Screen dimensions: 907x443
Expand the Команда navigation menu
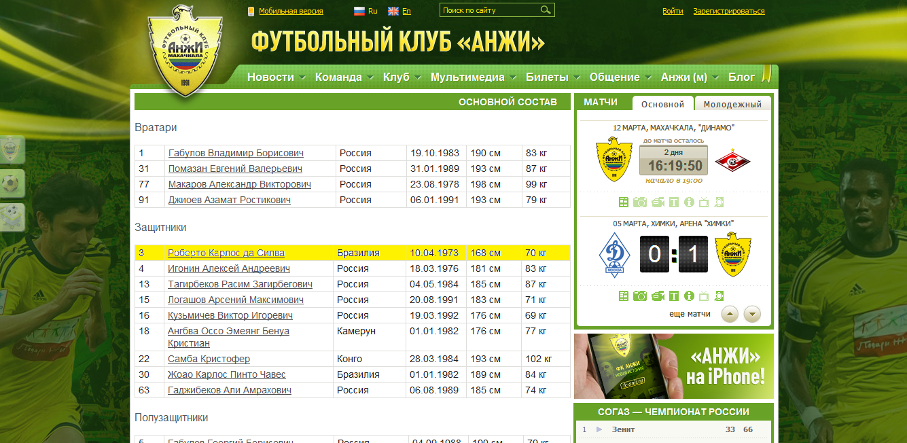tap(344, 77)
